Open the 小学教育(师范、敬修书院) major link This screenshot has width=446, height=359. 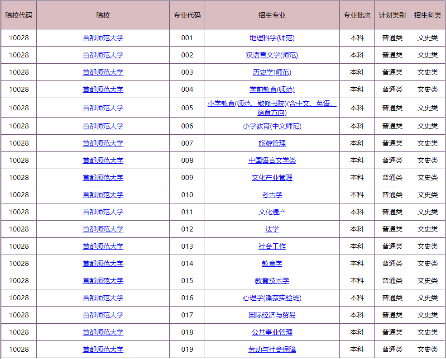click(272, 108)
